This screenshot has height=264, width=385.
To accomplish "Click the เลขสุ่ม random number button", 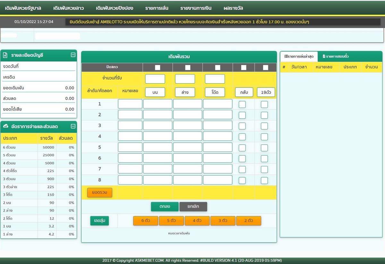I will [x=99, y=221].
